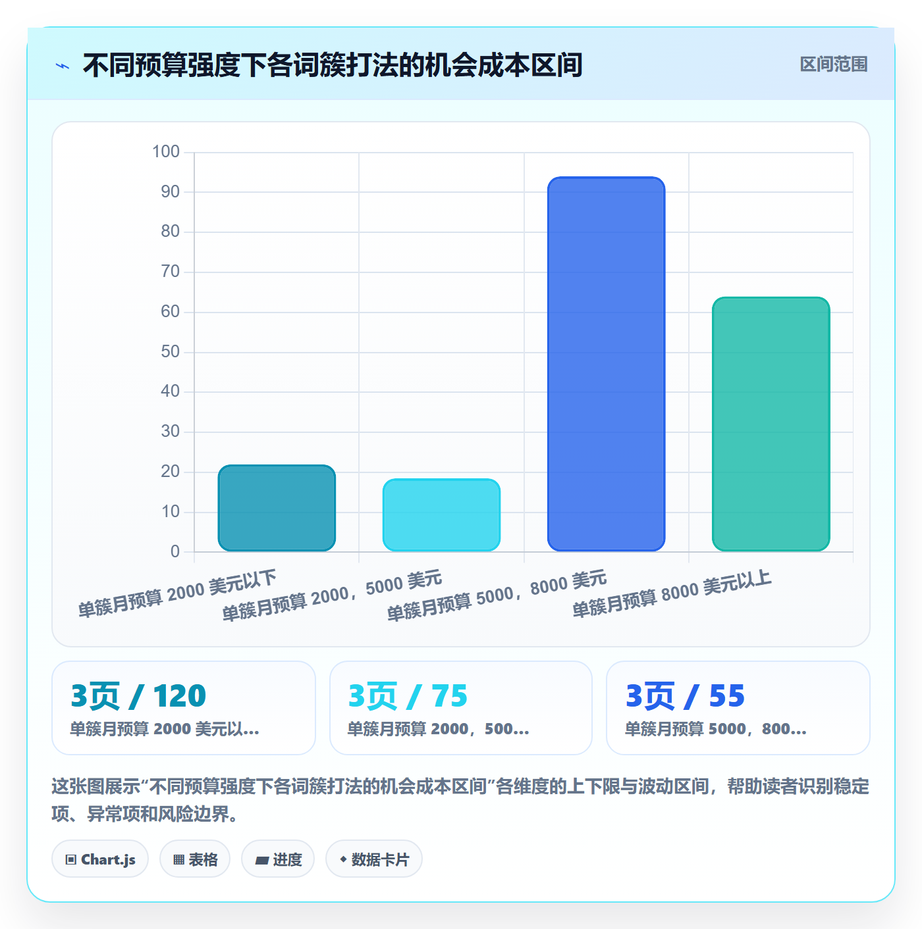
Task: Click the dark teal bar for 2000 美元以下
Action: (277, 508)
